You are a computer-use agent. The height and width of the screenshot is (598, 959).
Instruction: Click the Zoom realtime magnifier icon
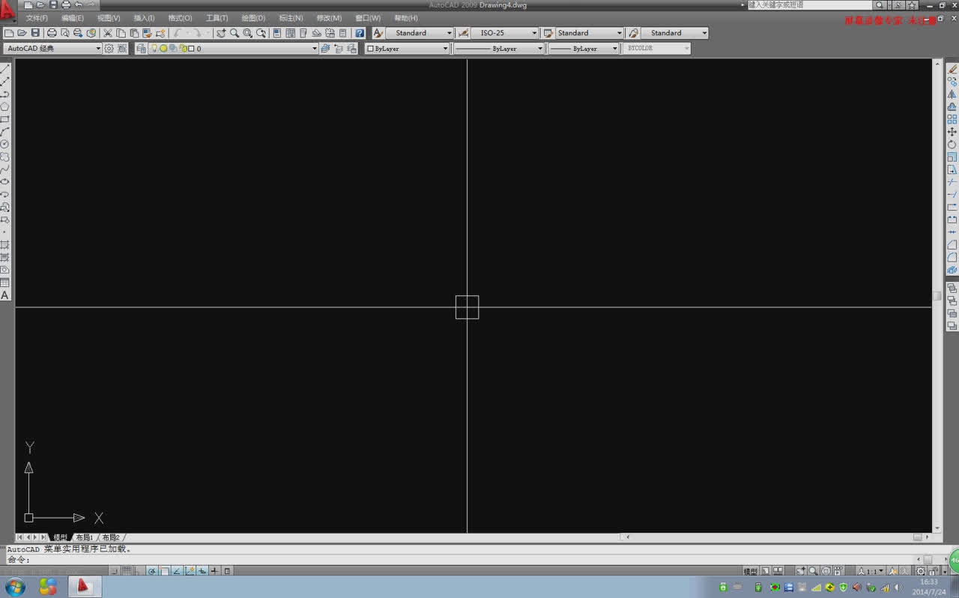[235, 33]
